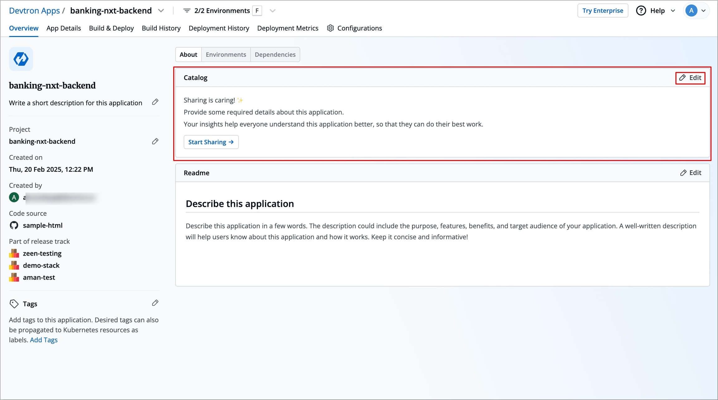Image resolution: width=718 pixels, height=400 pixels.
Task: Click the environments filter icon
Action: [x=187, y=11]
